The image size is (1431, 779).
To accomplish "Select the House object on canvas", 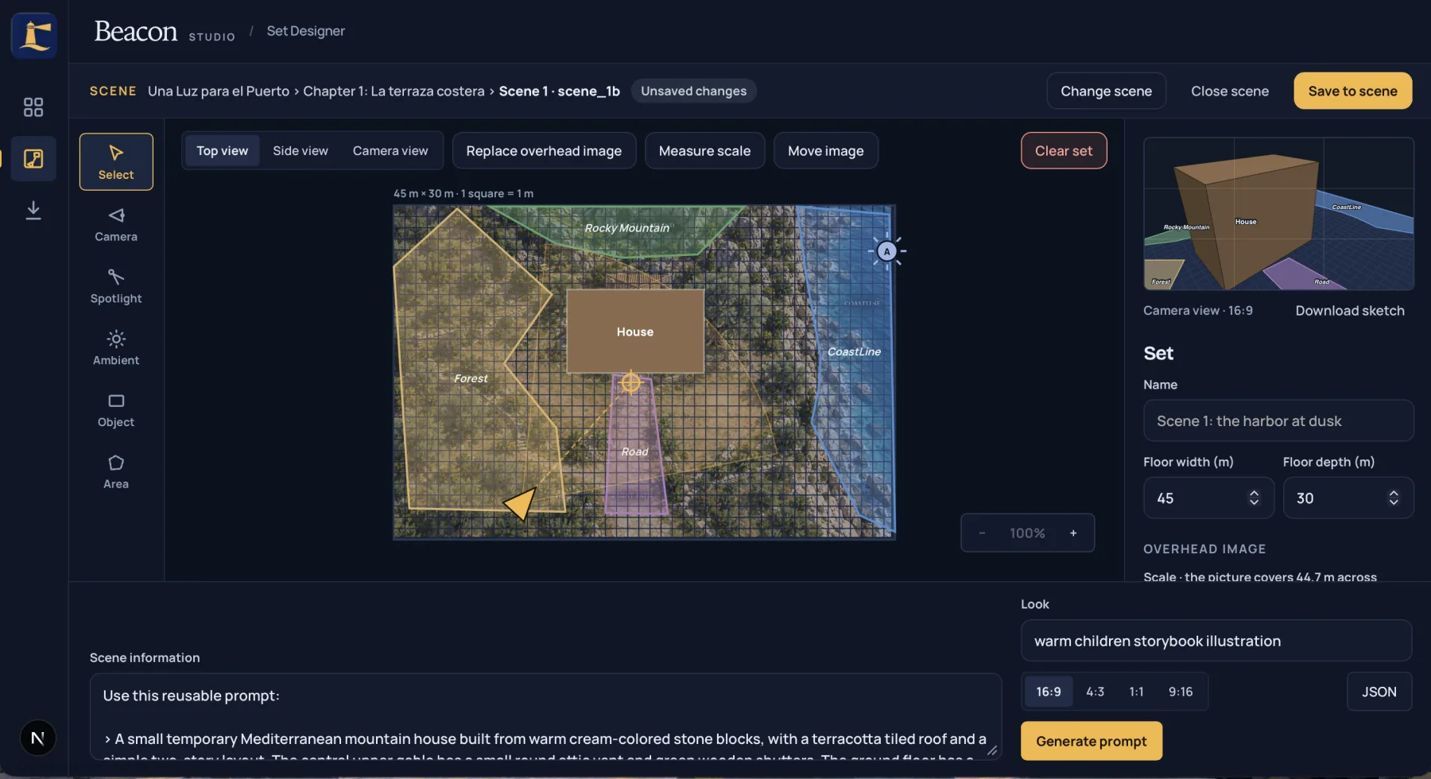I will 635,331.
